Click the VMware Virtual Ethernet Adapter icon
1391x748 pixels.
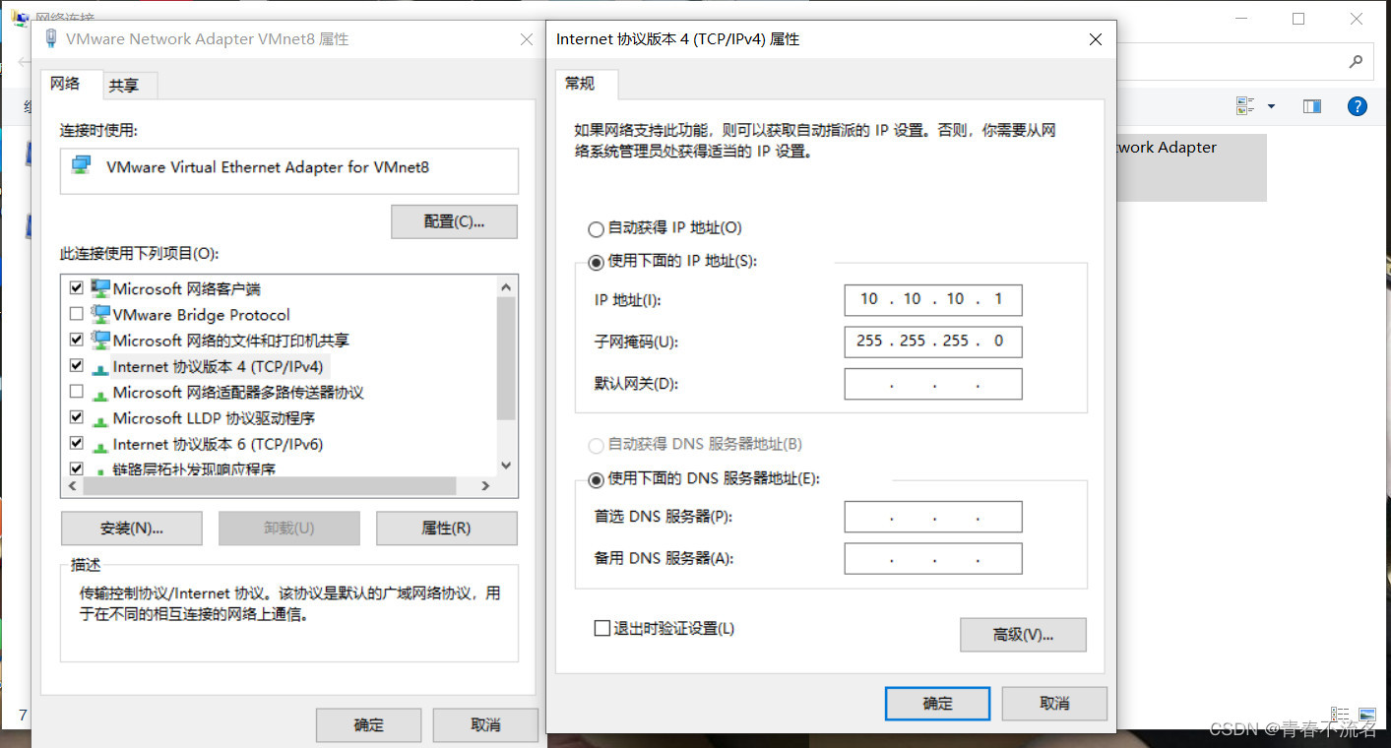point(82,164)
